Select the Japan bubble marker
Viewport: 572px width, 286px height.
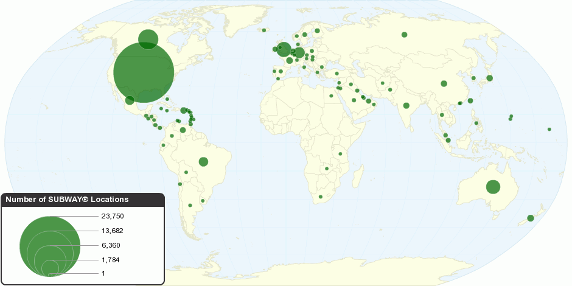(x=489, y=78)
